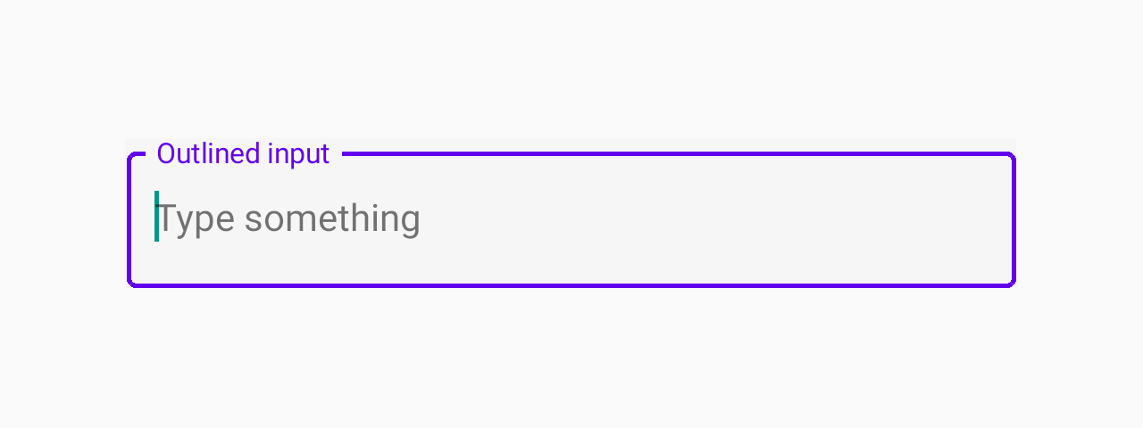Place the caret at the field's start

(x=158, y=219)
